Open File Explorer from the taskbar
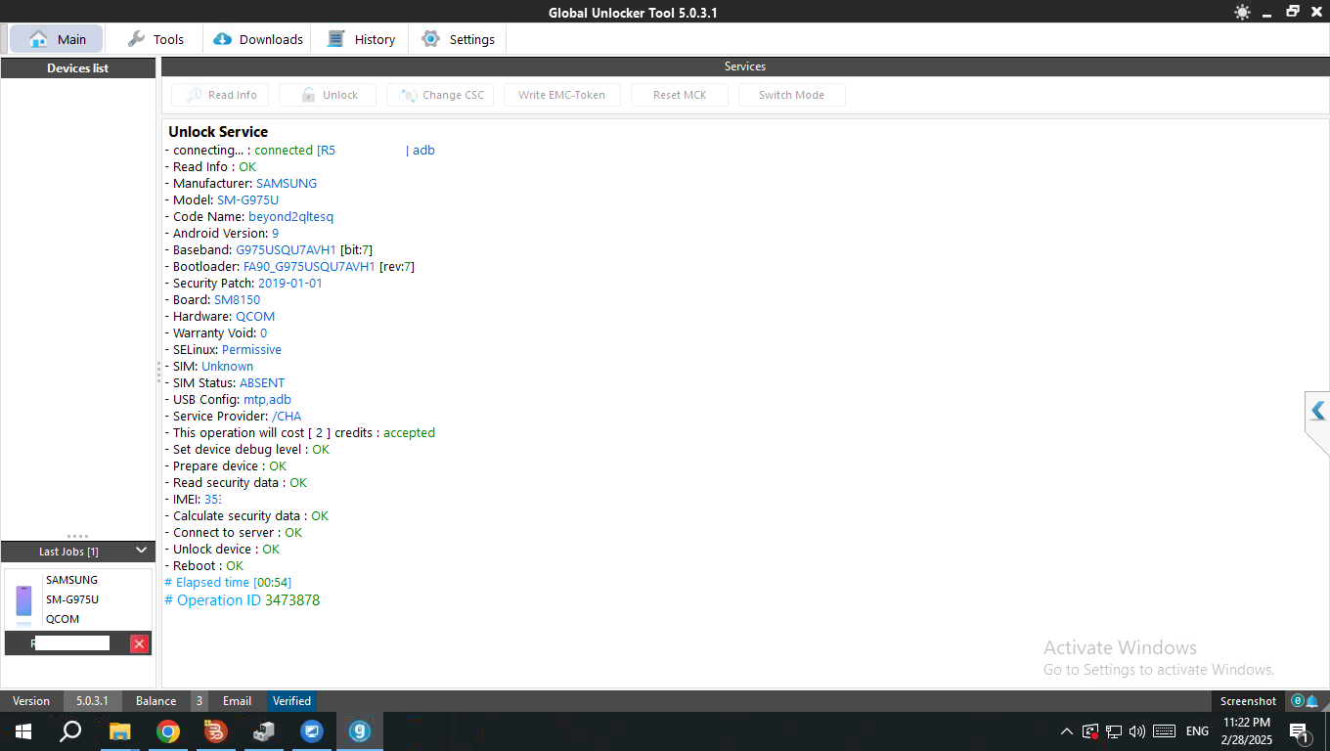The width and height of the screenshot is (1330, 751). coord(119,731)
